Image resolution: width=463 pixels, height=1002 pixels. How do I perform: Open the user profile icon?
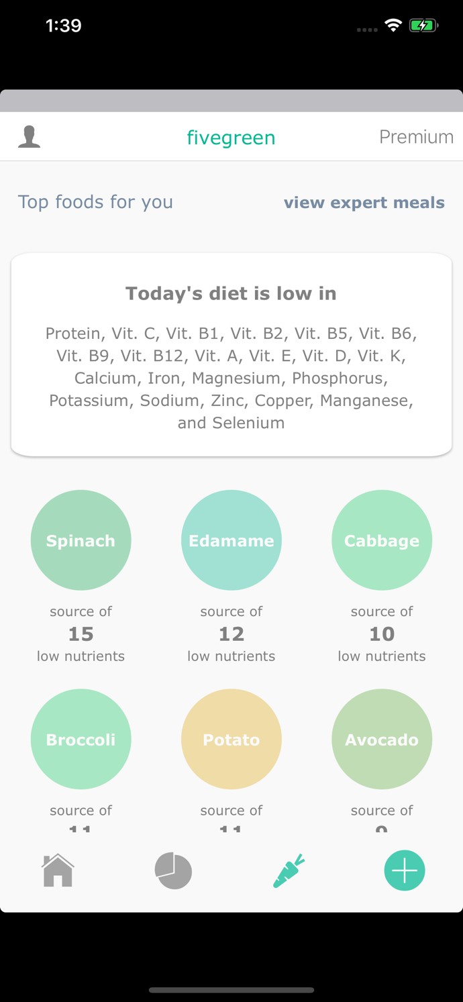[x=29, y=136]
